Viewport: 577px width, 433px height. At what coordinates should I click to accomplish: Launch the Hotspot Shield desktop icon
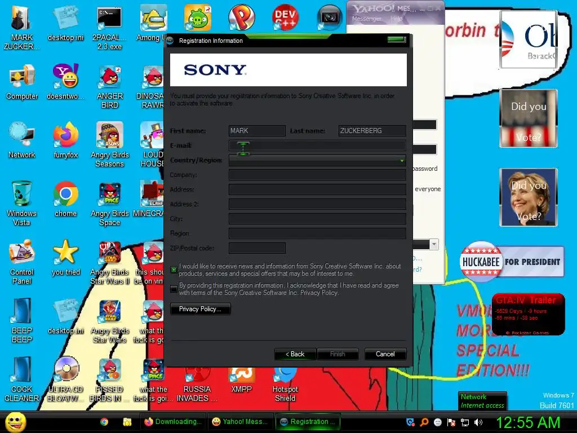pyautogui.click(x=285, y=385)
